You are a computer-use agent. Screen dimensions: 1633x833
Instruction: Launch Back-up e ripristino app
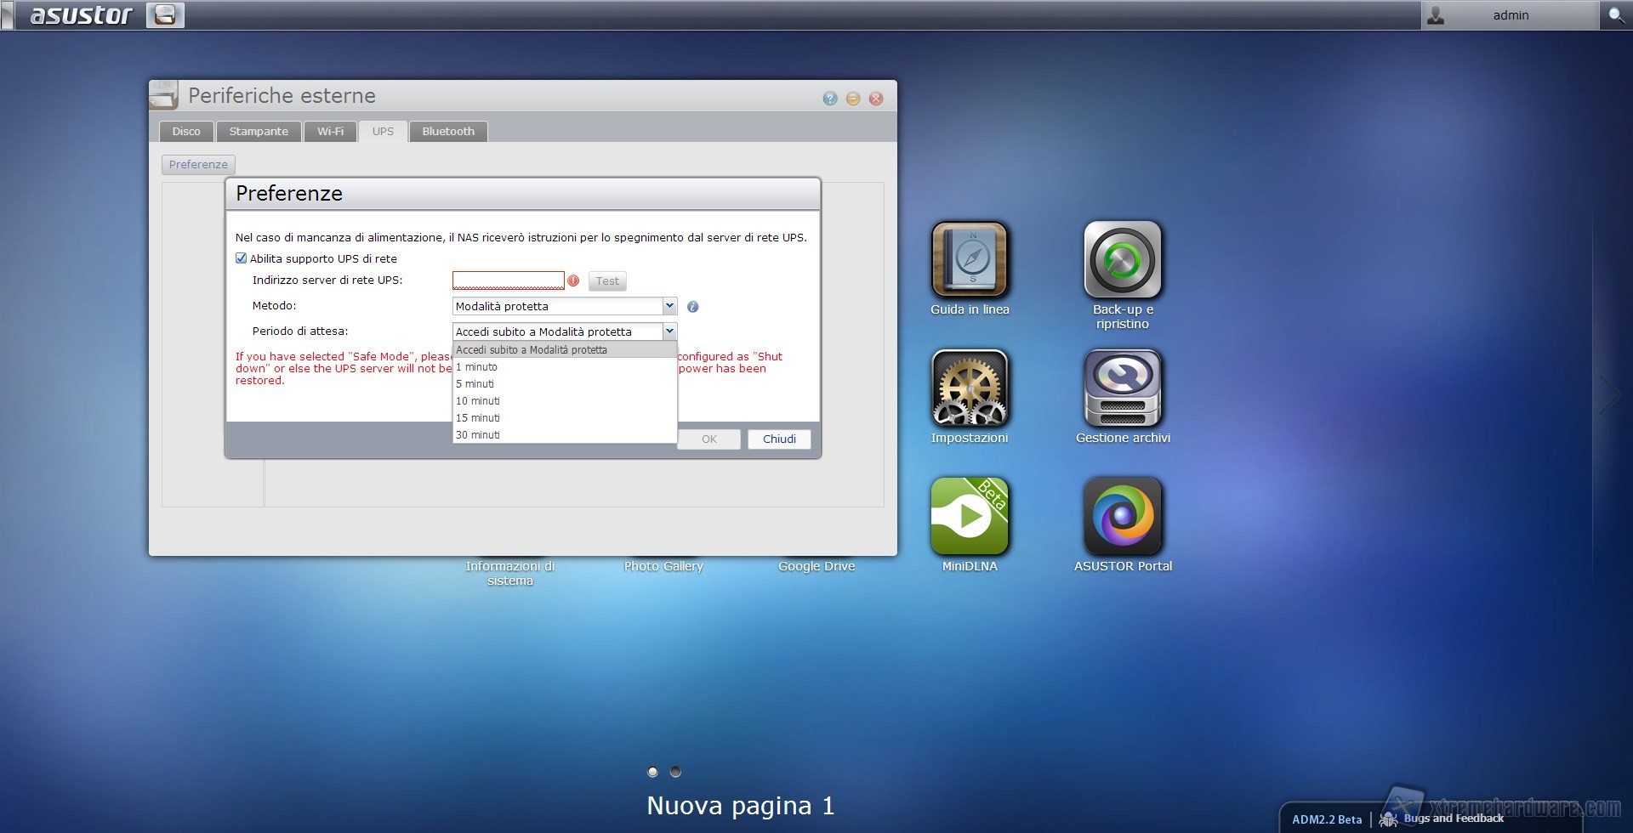tap(1123, 259)
